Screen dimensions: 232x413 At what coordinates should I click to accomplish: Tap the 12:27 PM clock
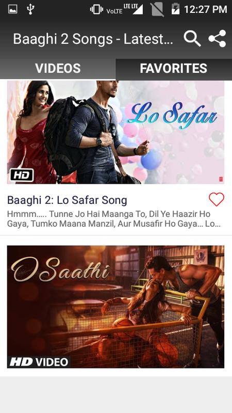click(x=205, y=9)
